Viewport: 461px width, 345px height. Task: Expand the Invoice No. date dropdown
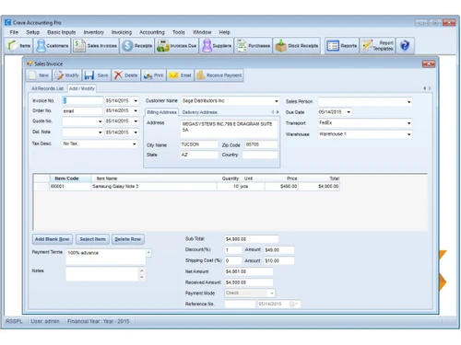pyautogui.click(x=136, y=101)
